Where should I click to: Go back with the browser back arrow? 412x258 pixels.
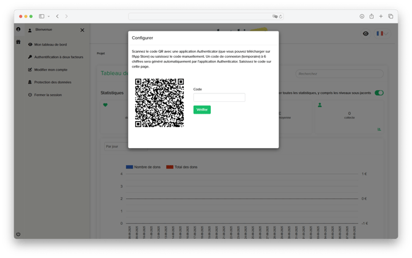pos(57,16)
